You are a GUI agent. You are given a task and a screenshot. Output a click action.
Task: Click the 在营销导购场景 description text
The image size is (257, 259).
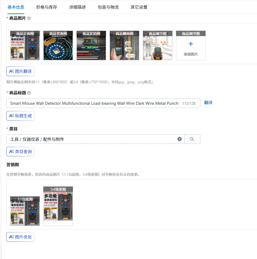pos(73,175)
